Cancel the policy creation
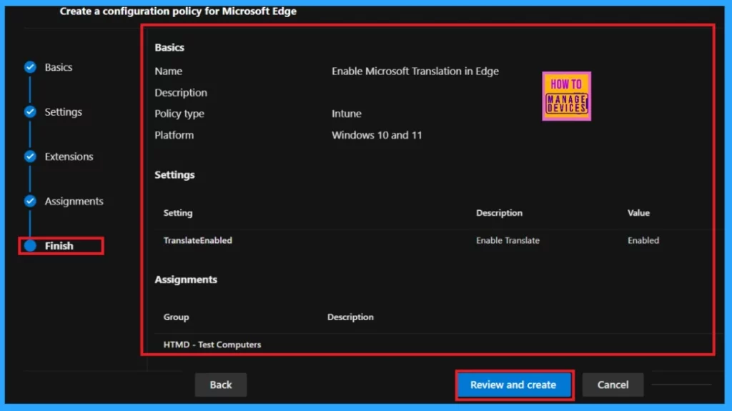Screen dimensions: 732x411 point(613,385)
